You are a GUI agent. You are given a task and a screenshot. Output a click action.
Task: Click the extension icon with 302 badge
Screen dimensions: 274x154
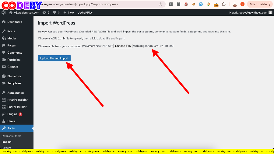pos(216,5)
